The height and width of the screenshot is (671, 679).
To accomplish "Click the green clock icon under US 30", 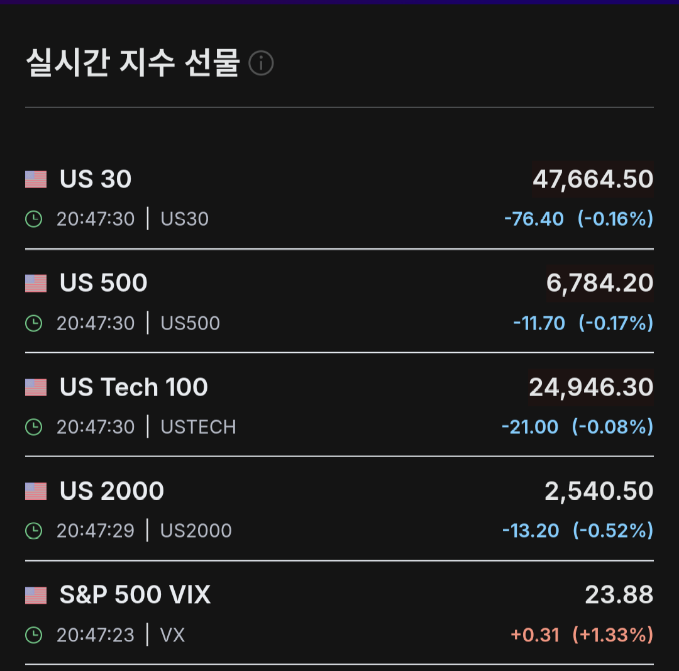I will coord(34,219).
